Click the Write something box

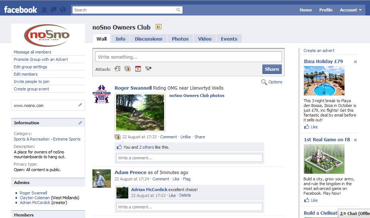pyautogui.click(x=188, y=57)
